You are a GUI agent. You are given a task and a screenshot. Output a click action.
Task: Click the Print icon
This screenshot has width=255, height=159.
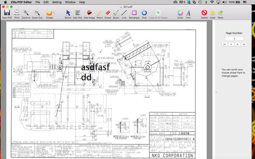pyautogui.click(x=17, y=13)
